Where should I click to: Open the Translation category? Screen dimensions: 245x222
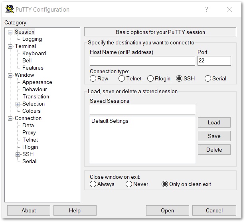36,97
